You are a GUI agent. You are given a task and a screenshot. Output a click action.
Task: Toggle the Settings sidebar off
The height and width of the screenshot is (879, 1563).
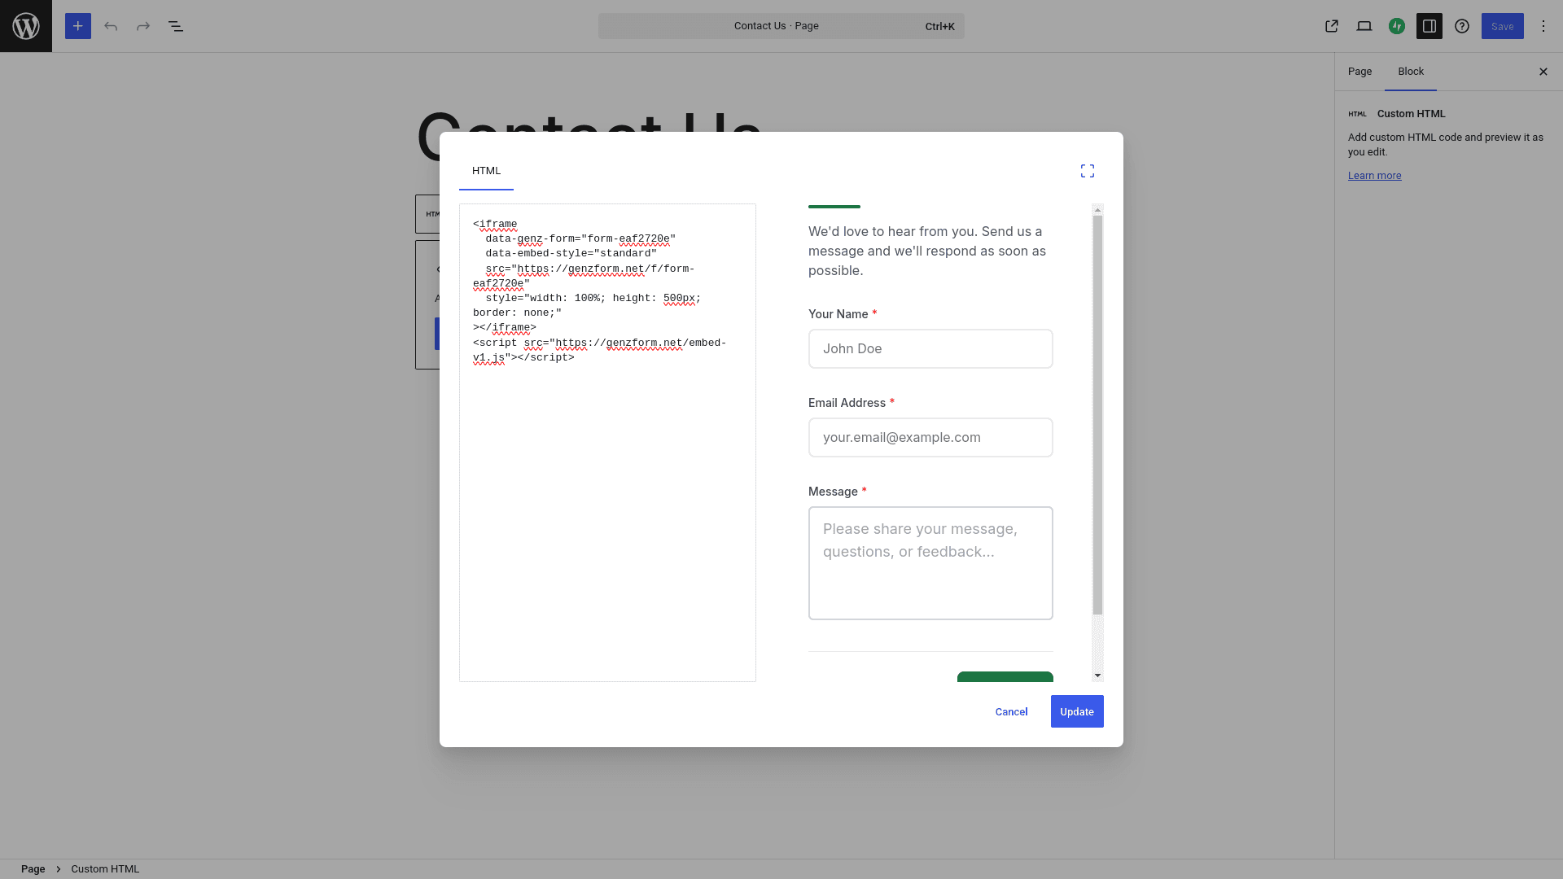click(x=1429, y=25)
